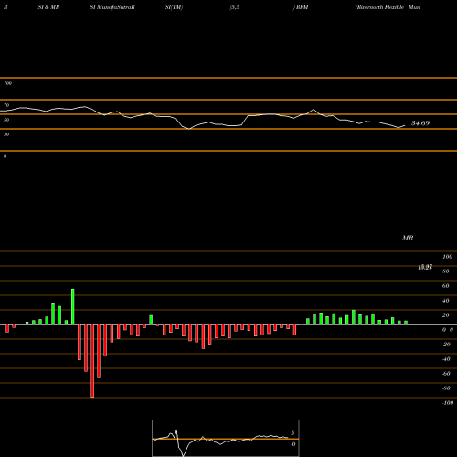This screenshot has height=457, width=457.
Task: Click the '5' label in mini chart
Action: (x=292, y=433)
